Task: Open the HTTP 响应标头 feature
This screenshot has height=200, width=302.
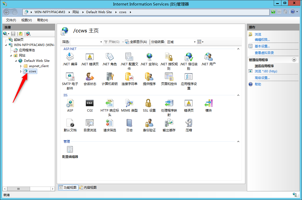Action: [x=110, y=108]
